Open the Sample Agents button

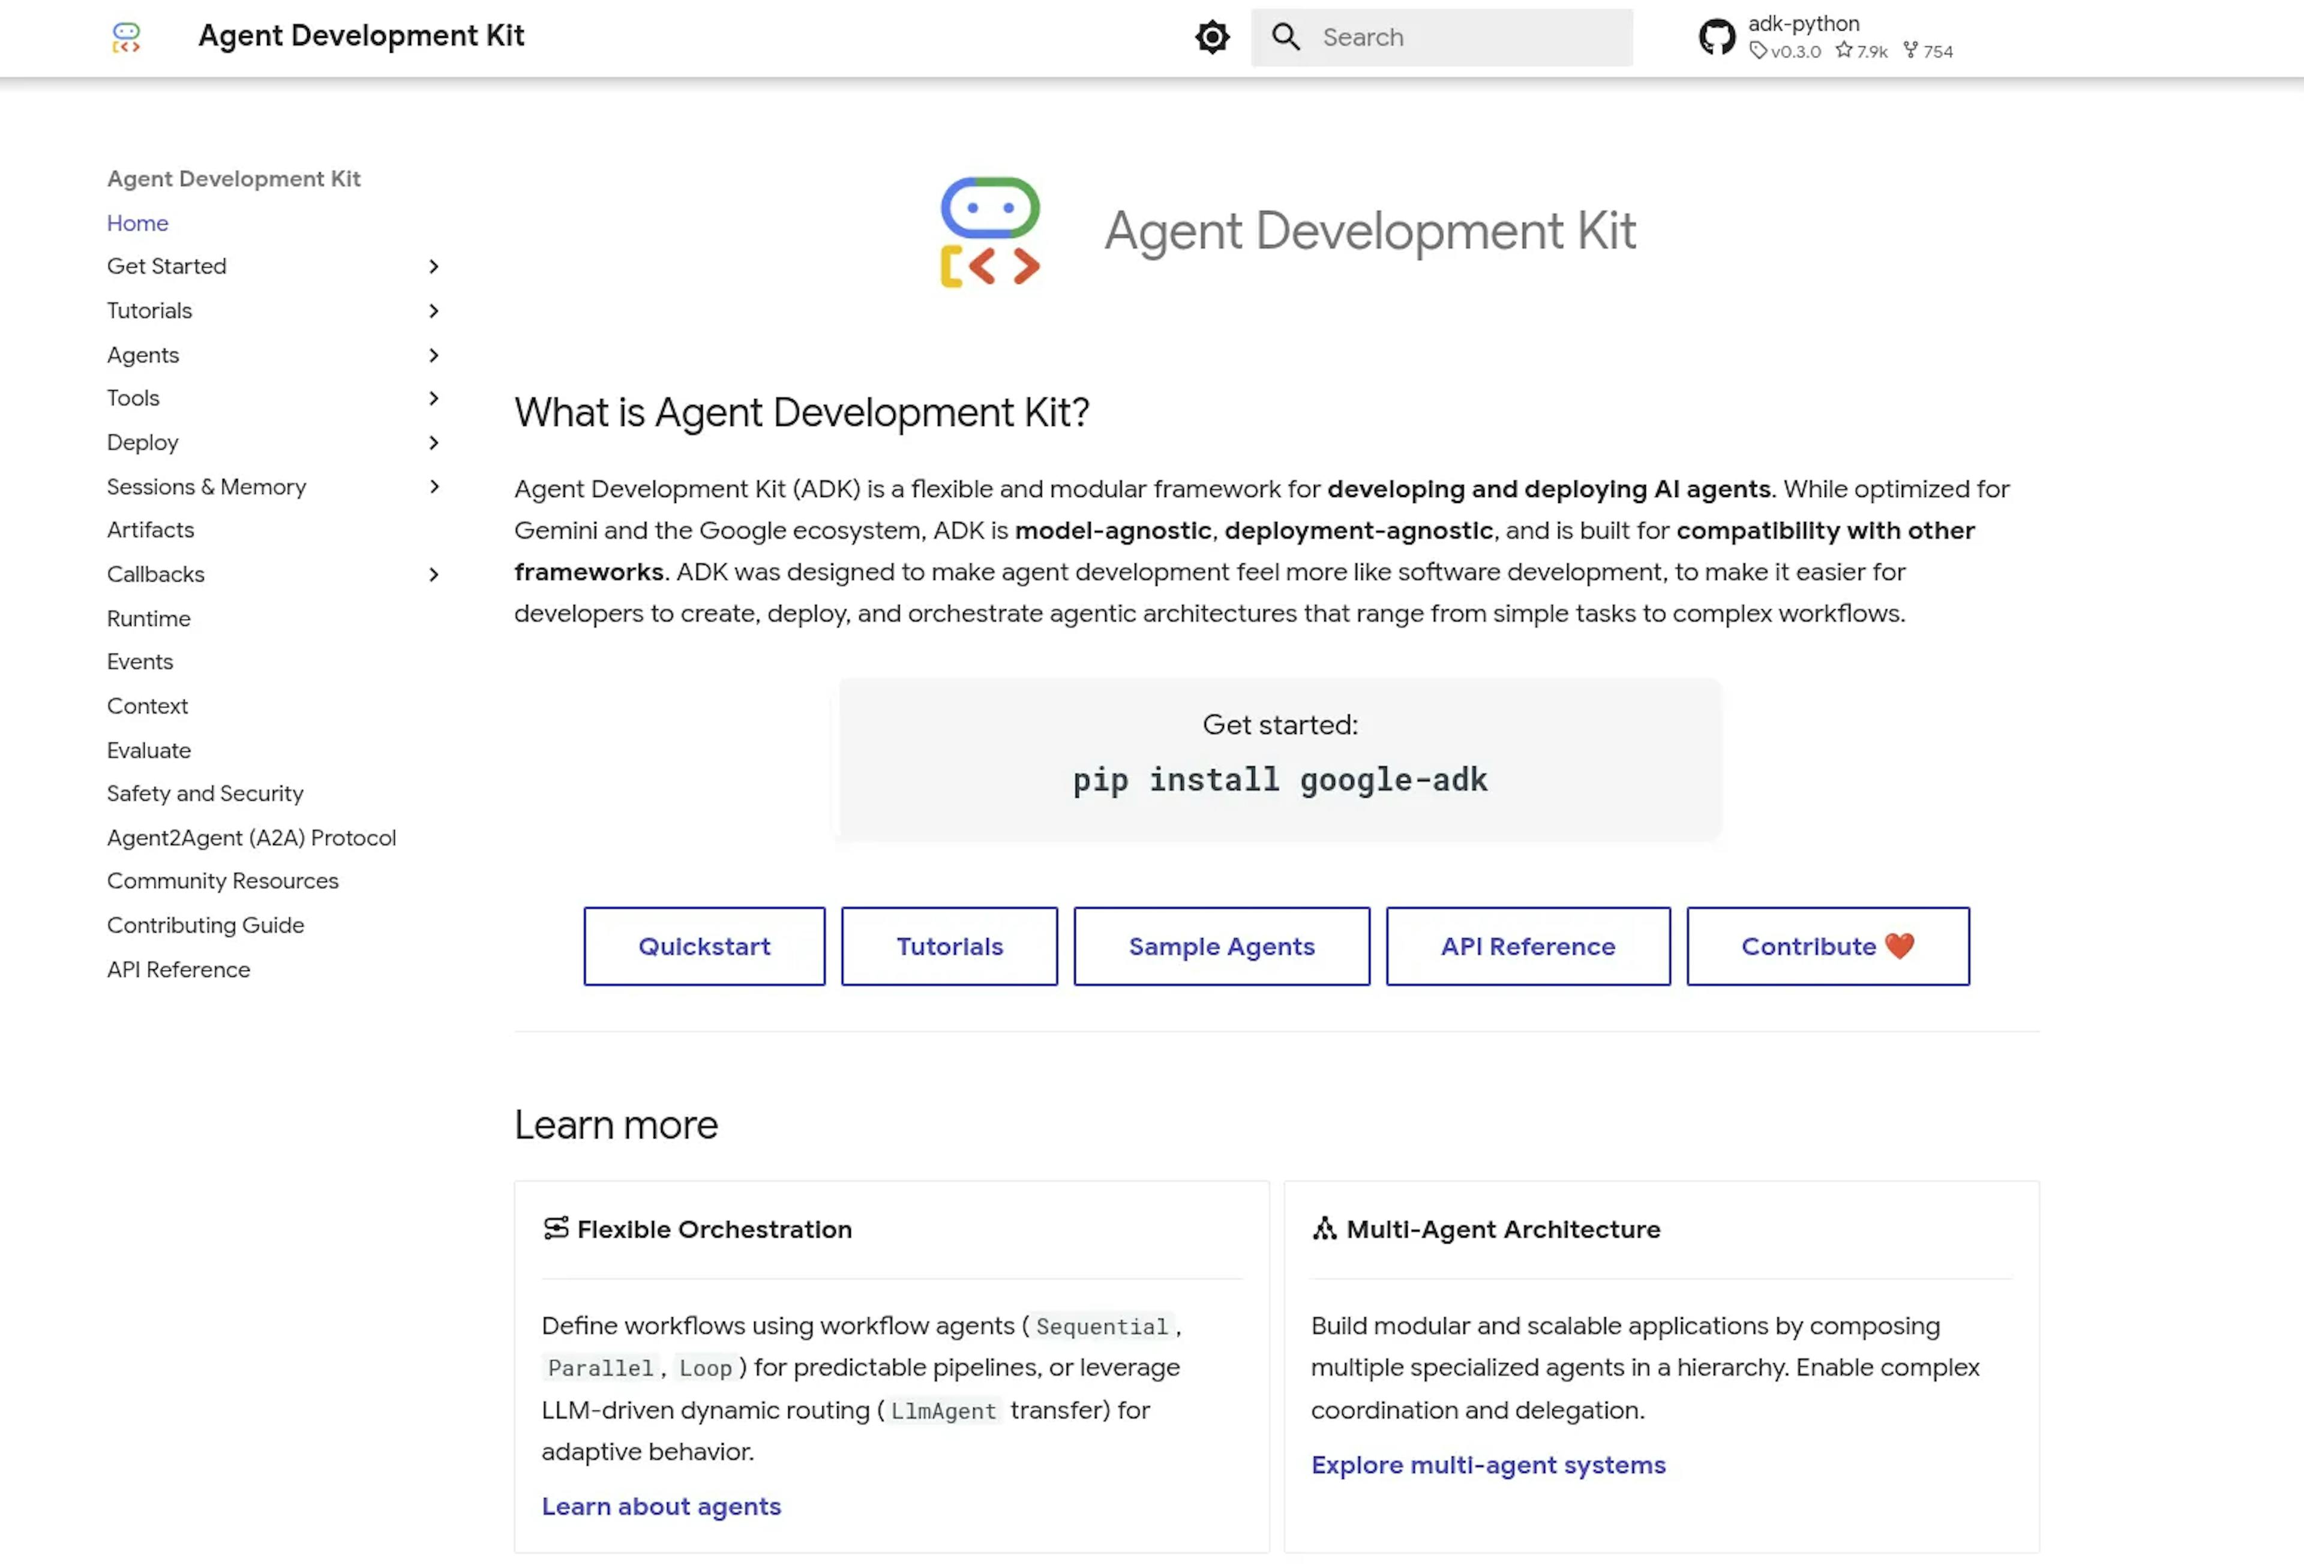[x=1222, y=946]
